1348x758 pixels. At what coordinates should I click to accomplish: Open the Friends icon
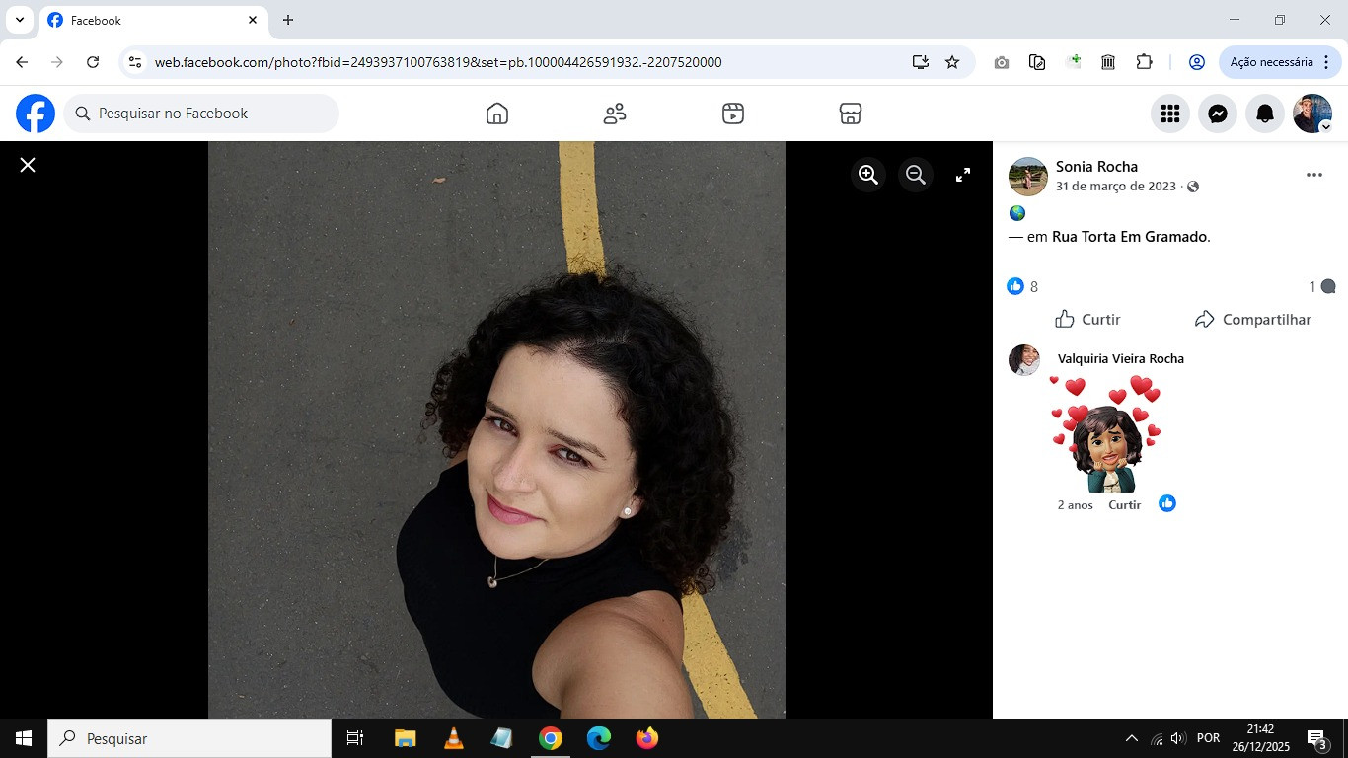click(x=615, y=114)
